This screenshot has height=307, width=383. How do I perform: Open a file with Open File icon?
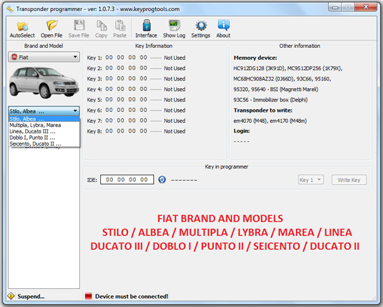click(52, 29)
